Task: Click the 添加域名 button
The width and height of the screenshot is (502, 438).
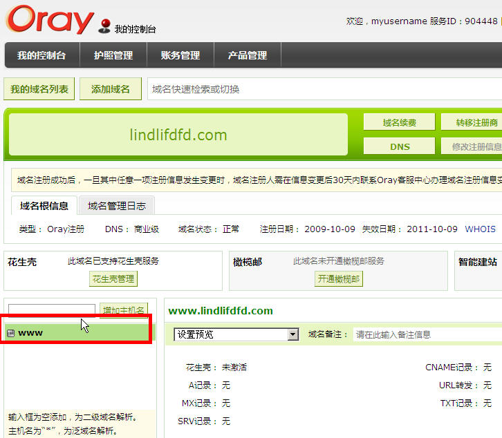Action: 111,89
